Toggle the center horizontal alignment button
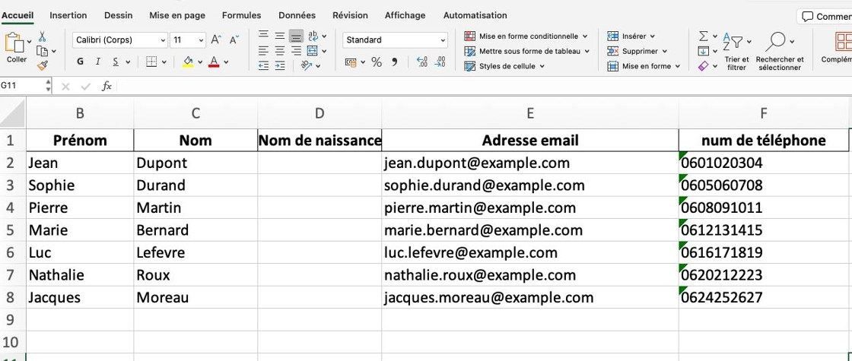 click(x=280, y=51)
